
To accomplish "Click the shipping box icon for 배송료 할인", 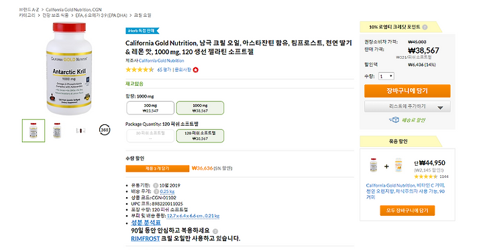I will click(394, 120).
